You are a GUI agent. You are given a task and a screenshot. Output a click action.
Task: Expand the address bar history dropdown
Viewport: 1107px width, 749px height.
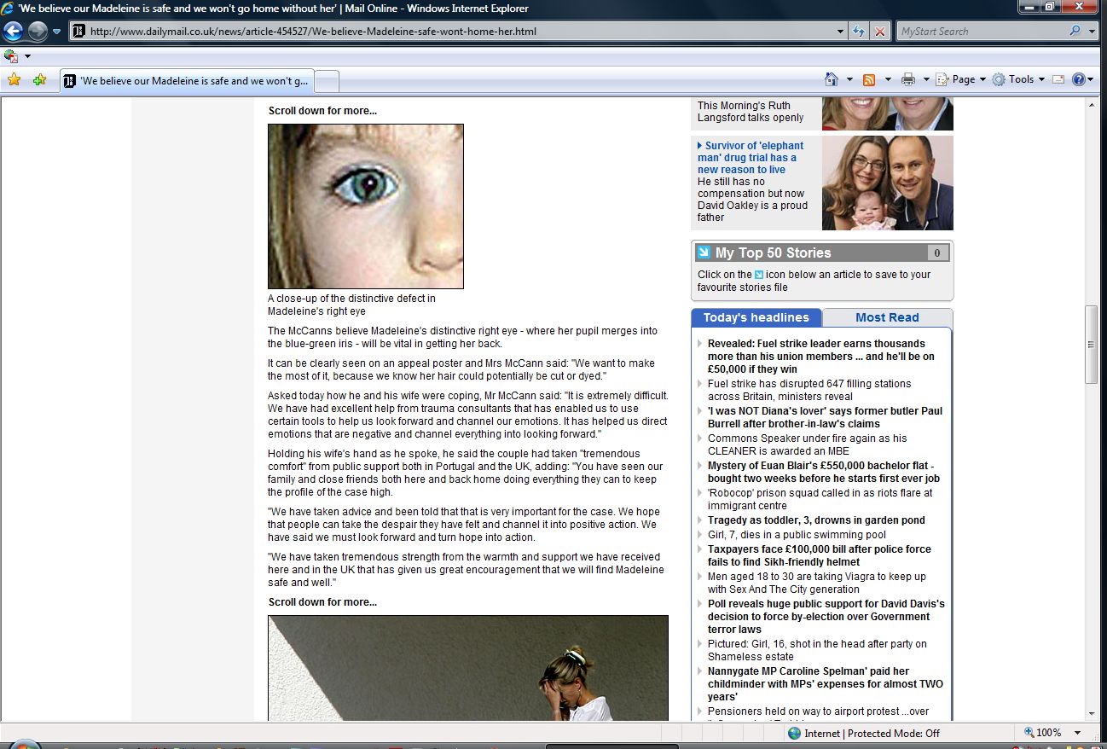pos(841,32)
